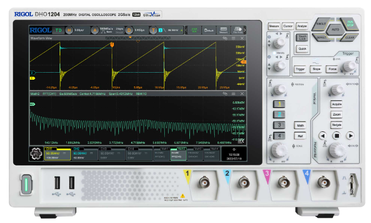This screenshot has height=223, width=371.
Task: Select the orange trigger level marker on right edge
Action: point(244,62)
